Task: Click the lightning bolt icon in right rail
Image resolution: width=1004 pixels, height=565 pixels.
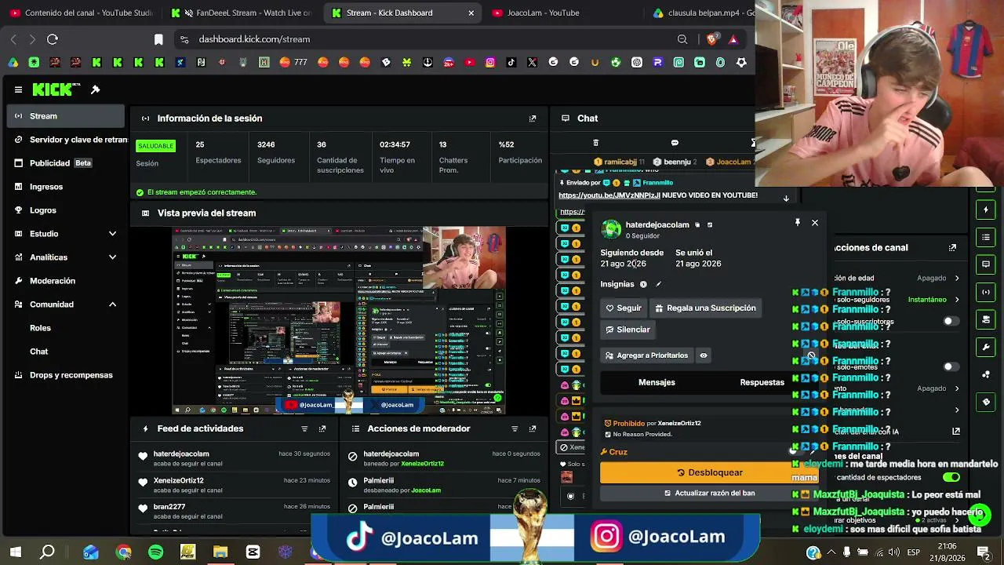Action: click(x=986, y=210)
